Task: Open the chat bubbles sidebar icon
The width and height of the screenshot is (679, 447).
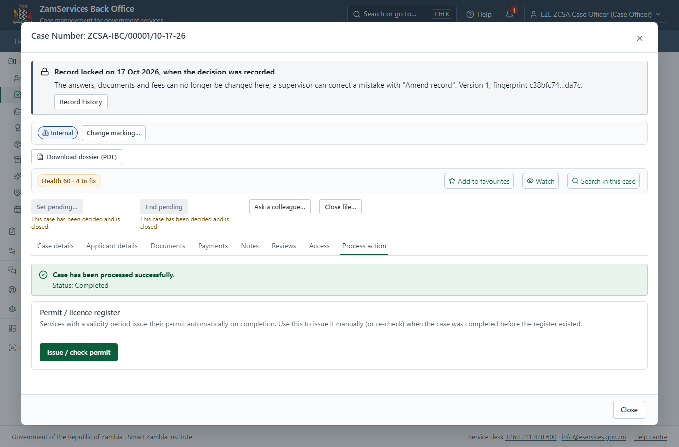Action: (12, 270)
